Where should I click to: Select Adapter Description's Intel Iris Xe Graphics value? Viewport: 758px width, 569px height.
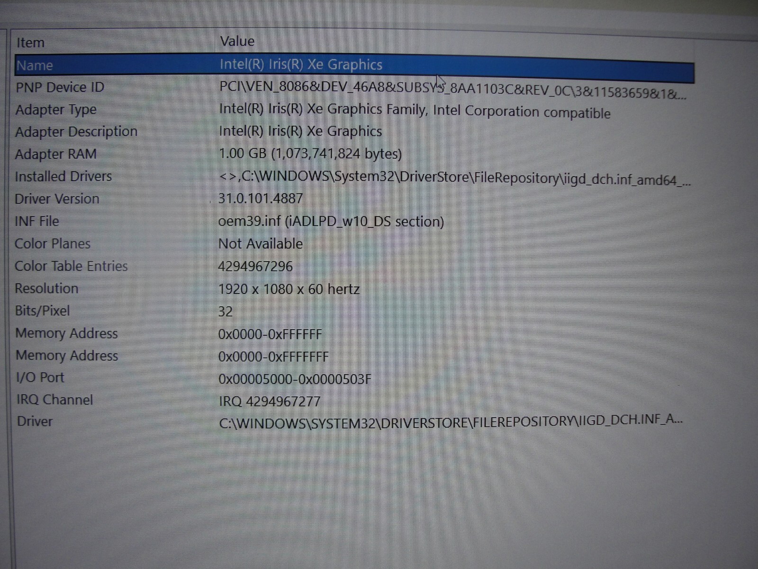pos(300,131)
